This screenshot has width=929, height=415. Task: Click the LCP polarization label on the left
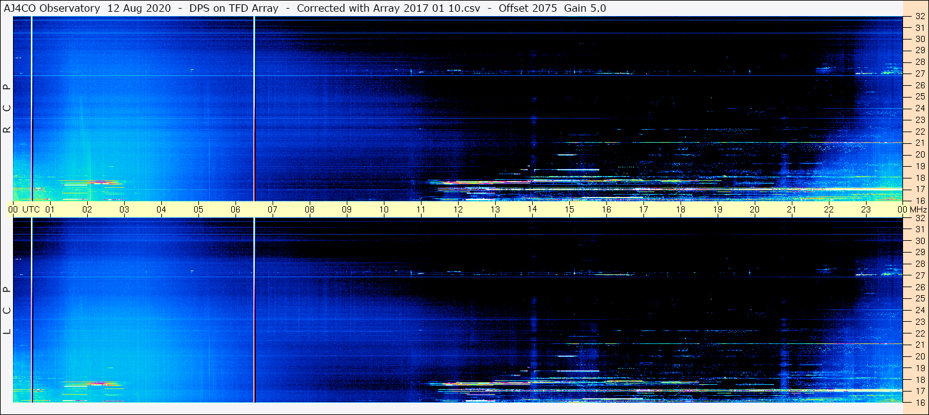point(7,311)
